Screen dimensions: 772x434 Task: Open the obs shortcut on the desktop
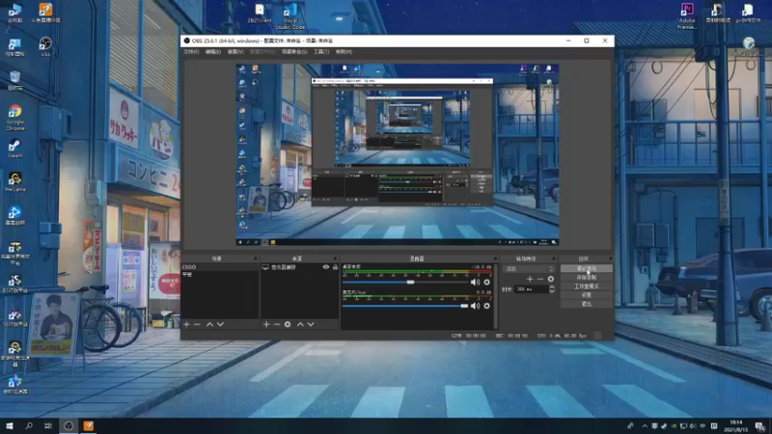(45, 46)
